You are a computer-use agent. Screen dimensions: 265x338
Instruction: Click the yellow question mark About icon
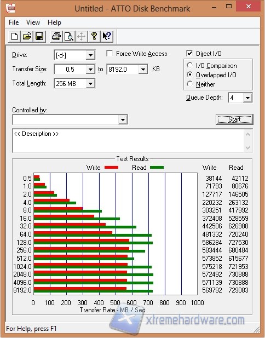click(94, 36)
